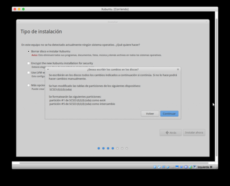Click the 'Tipo de instalación' heading
This screenshot has width=230, height=186.
click(41, 31)
